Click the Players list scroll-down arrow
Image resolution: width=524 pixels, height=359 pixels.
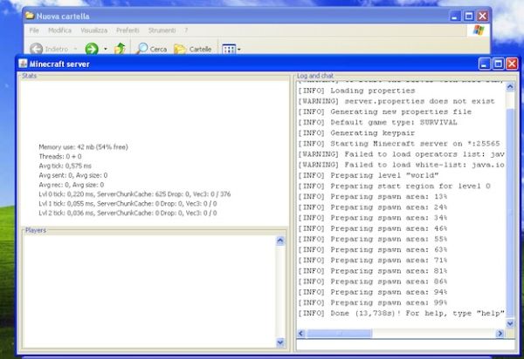tap(280, 342)
